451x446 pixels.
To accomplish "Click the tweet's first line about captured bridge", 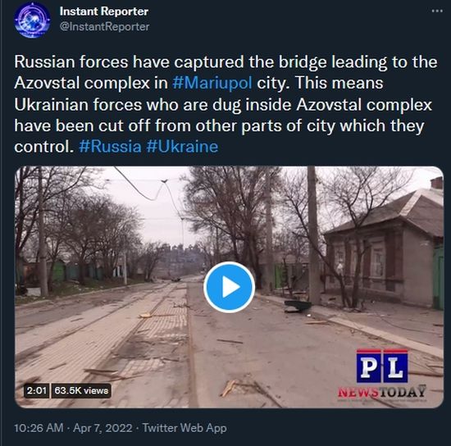I will click(x=225, y=62).
